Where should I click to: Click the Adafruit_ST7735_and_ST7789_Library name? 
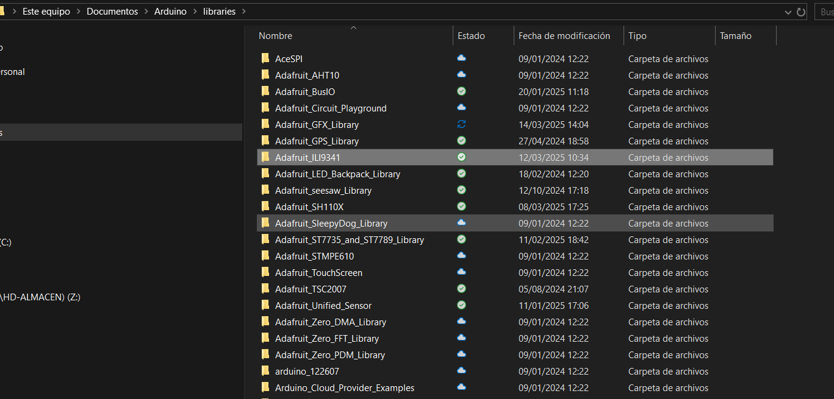[350, 240]
